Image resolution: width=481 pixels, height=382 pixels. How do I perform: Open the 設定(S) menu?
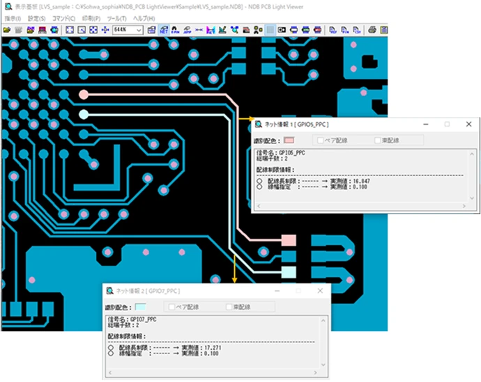pyautogui.click(x=36, y=17)
